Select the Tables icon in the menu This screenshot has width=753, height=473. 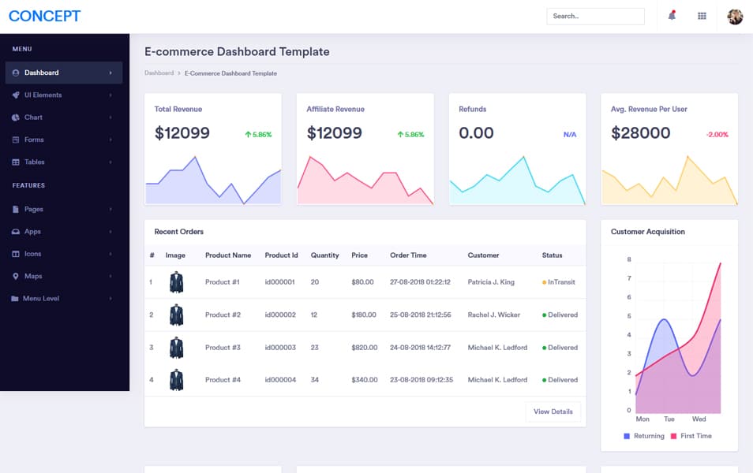(15, 162)
